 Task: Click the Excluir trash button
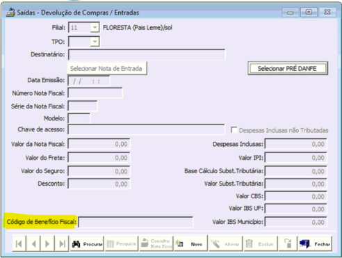pyautogui.click(x=261, y=243)
